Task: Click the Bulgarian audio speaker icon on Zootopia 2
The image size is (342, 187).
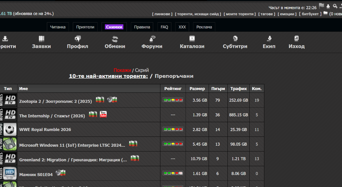Action: 112,100
